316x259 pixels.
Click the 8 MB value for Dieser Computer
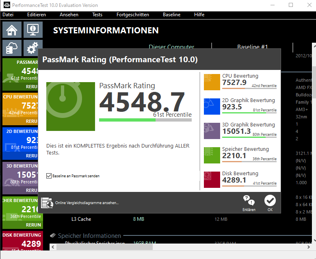tap(139, 219)
